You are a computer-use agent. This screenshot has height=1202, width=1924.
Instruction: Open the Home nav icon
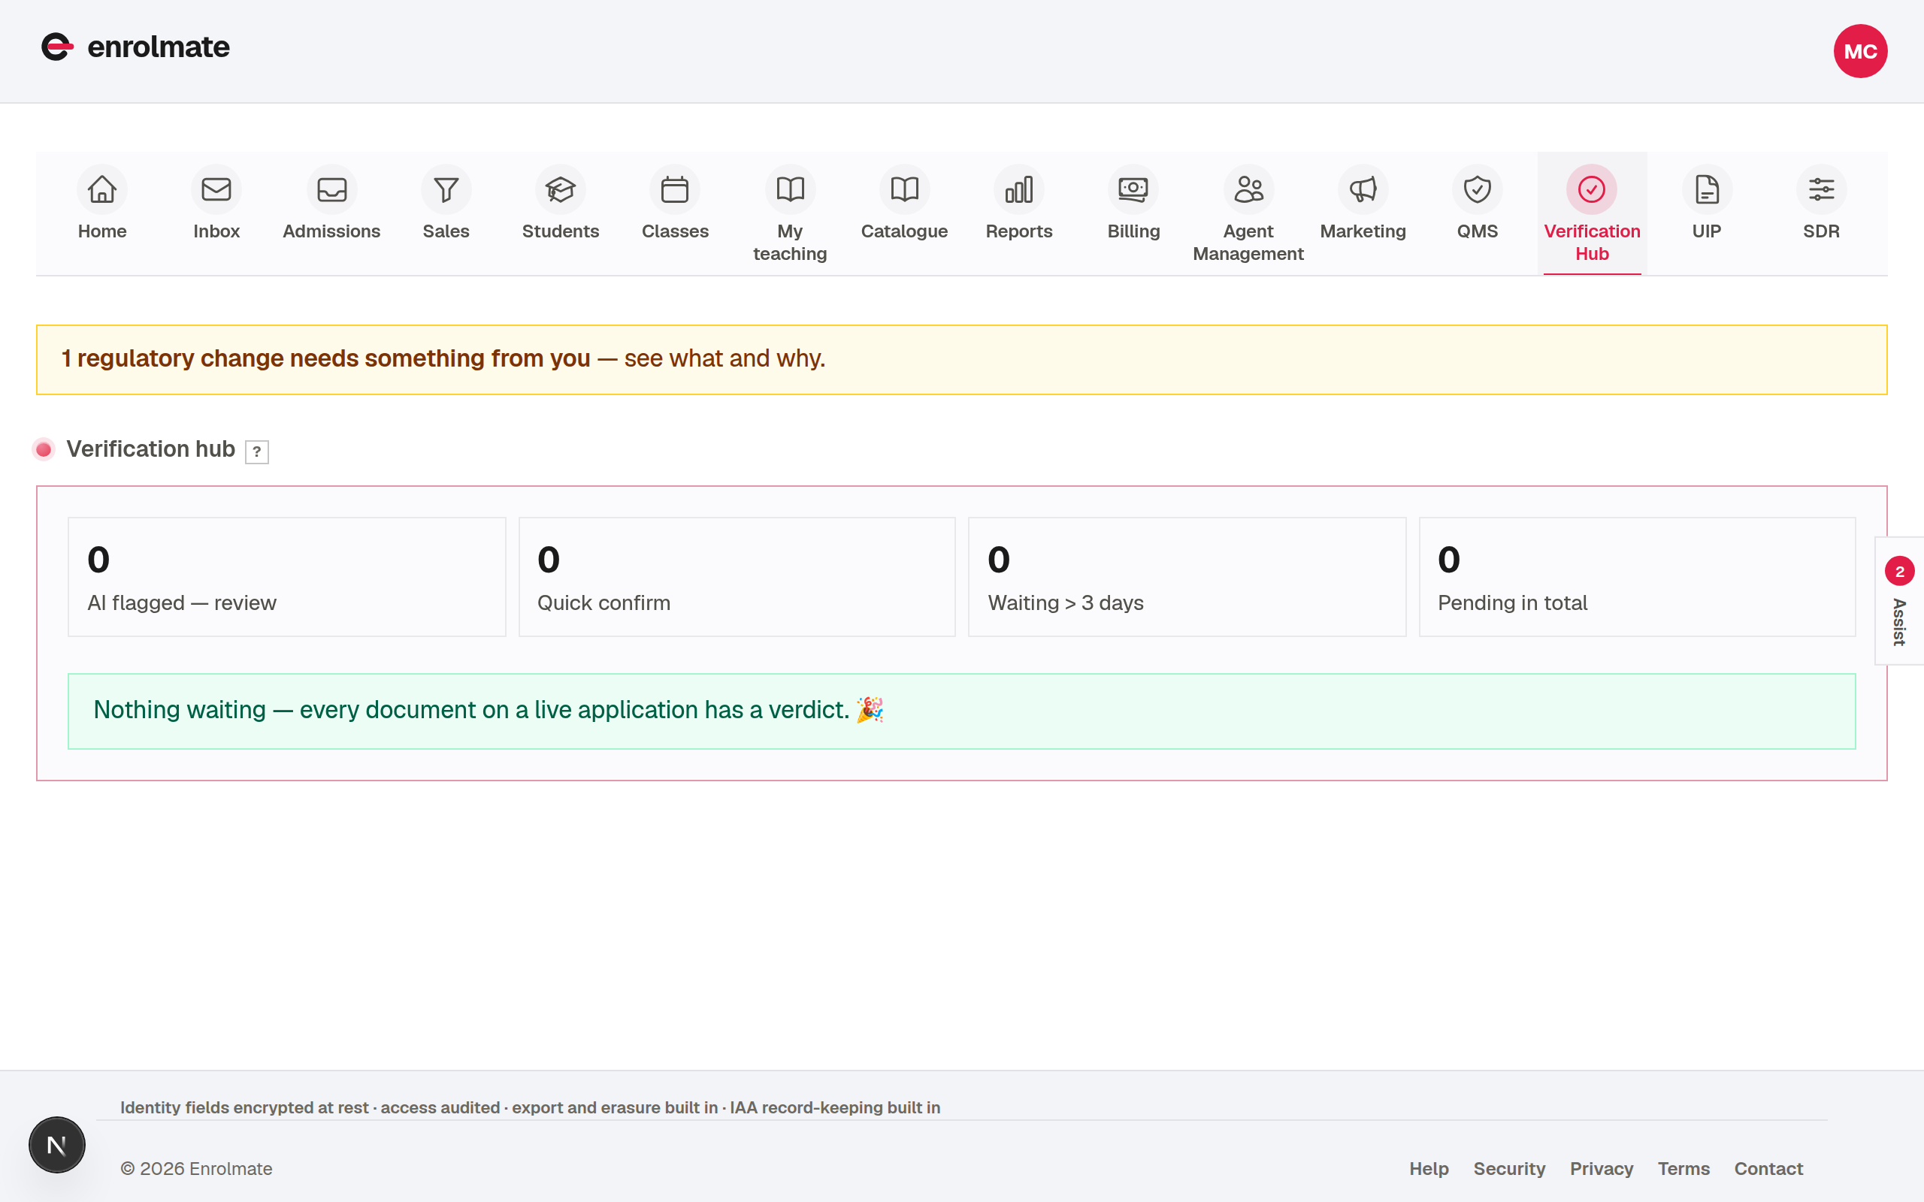click(x=101, y=189)
